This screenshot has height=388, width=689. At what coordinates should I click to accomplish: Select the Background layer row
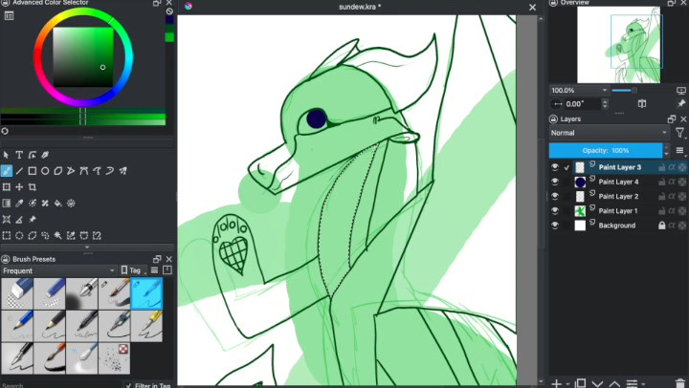click(x=618, y=226)
